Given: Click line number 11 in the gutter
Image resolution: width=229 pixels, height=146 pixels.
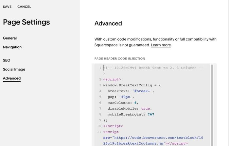Looking at the screenshot, I should 99,132.
